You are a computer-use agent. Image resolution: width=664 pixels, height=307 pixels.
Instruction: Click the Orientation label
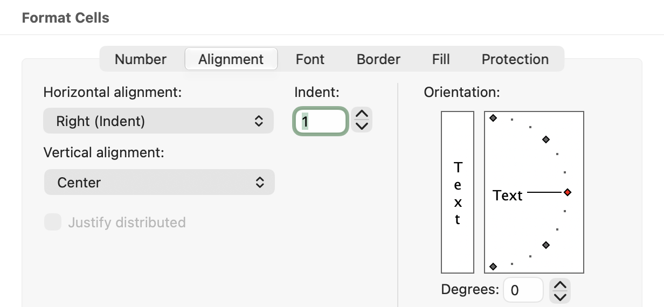[x=462, y=92]
